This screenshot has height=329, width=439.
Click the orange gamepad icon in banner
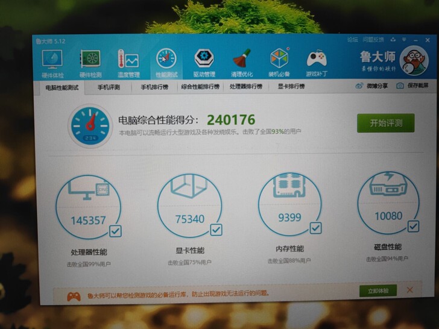pos(74,296)
